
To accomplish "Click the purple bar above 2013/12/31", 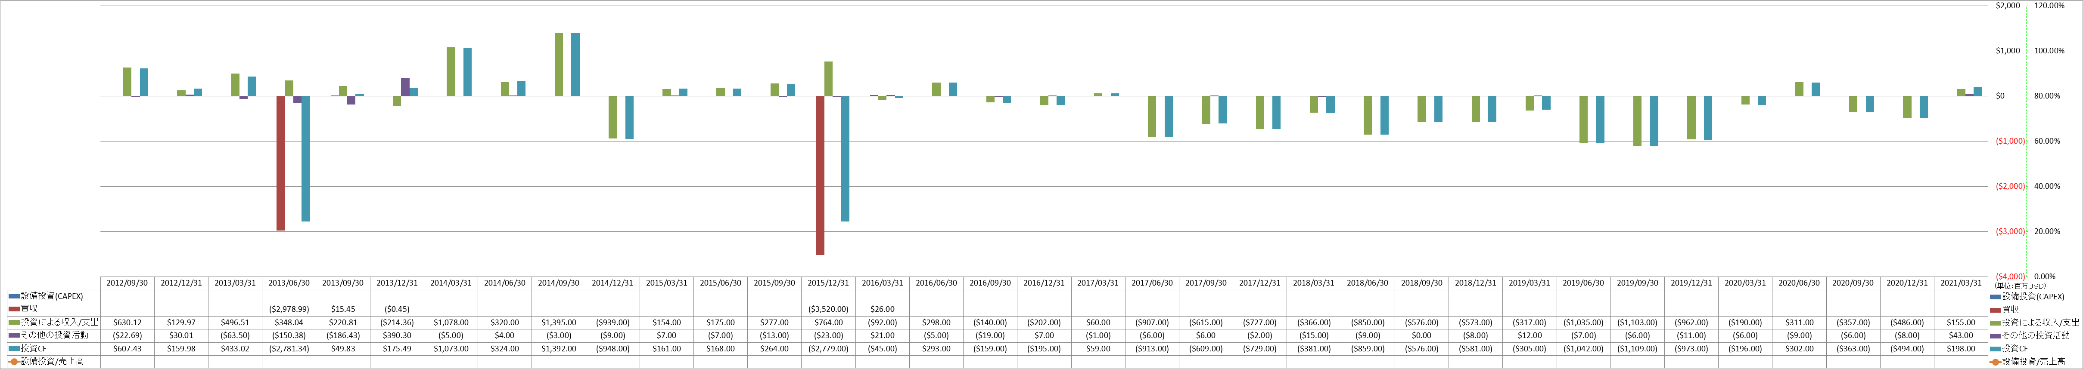I will point(405,87).
